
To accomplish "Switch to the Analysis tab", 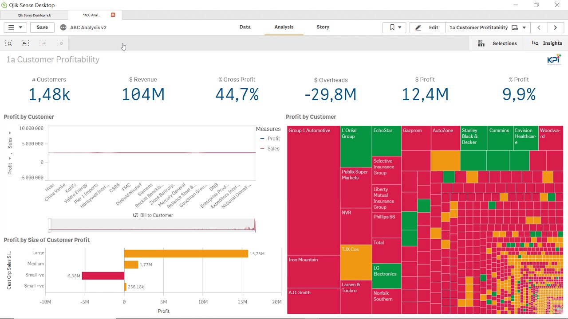I will (284, 27).
